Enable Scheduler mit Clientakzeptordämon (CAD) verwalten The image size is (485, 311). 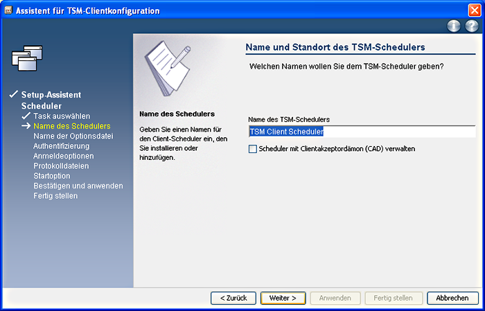(x=253, y=149)
